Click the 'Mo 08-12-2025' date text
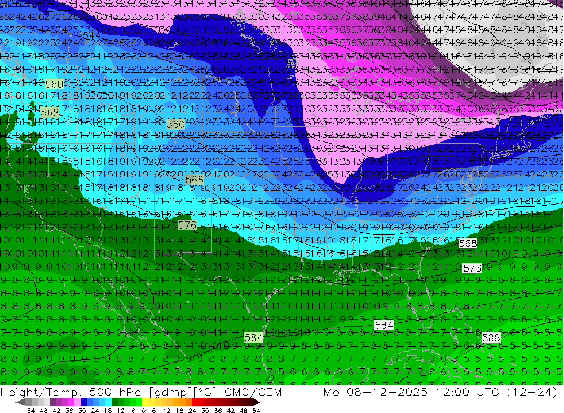 376,392
